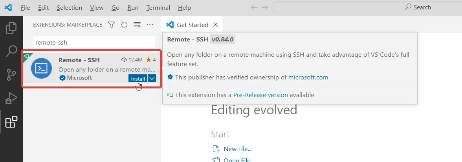
Task: Open the Go menu
Action: (x=115, y=8)
